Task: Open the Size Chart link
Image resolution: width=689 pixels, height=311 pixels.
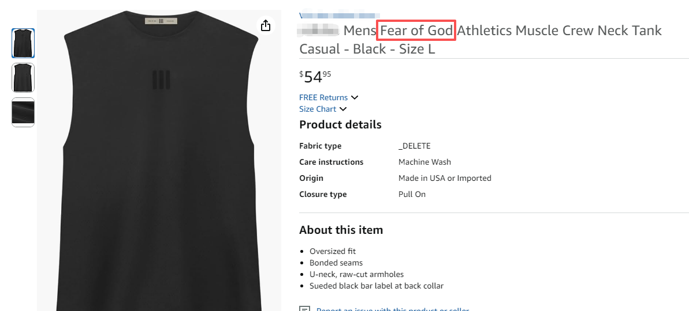Action: click(x=318, y=109)
